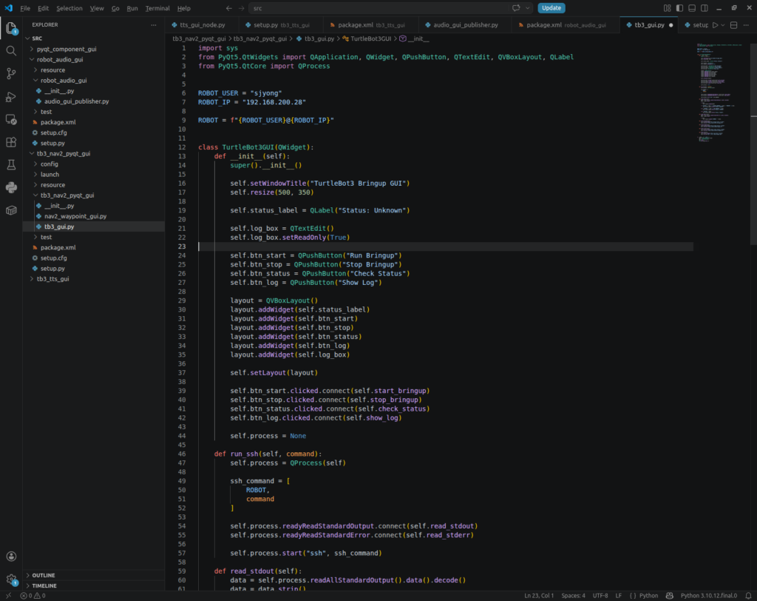This screenshot has width=757, height=601.
Task: Select interpreter Python 3.10.12
Action: tap(709, 596)
